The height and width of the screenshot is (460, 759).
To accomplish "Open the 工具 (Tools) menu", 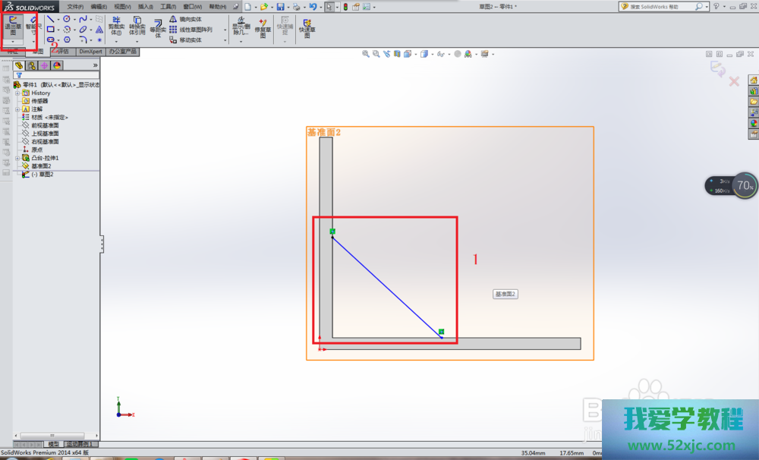I will (168, 6).
